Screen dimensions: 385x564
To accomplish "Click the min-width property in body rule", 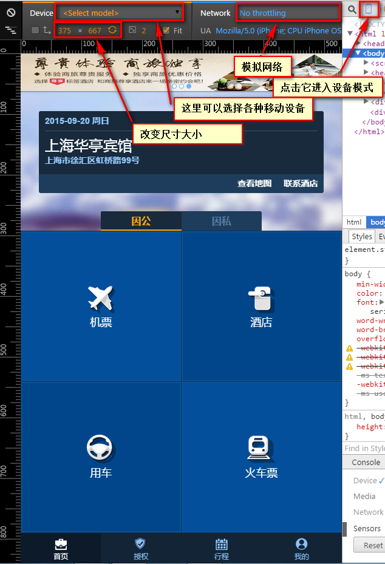I will (370, 284).
